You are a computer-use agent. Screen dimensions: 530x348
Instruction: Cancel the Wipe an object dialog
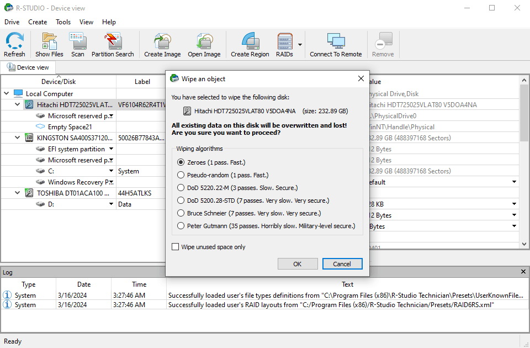tap(342, 264)
